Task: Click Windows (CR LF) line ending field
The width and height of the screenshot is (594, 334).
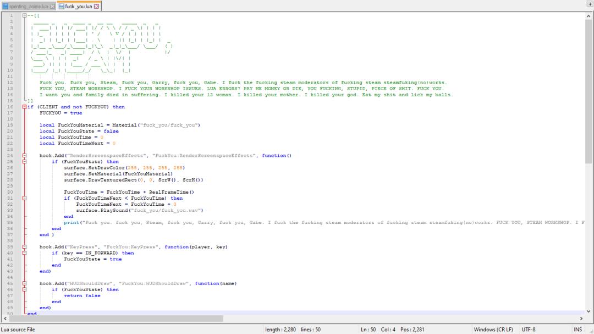Action: (x=493, y=330)
